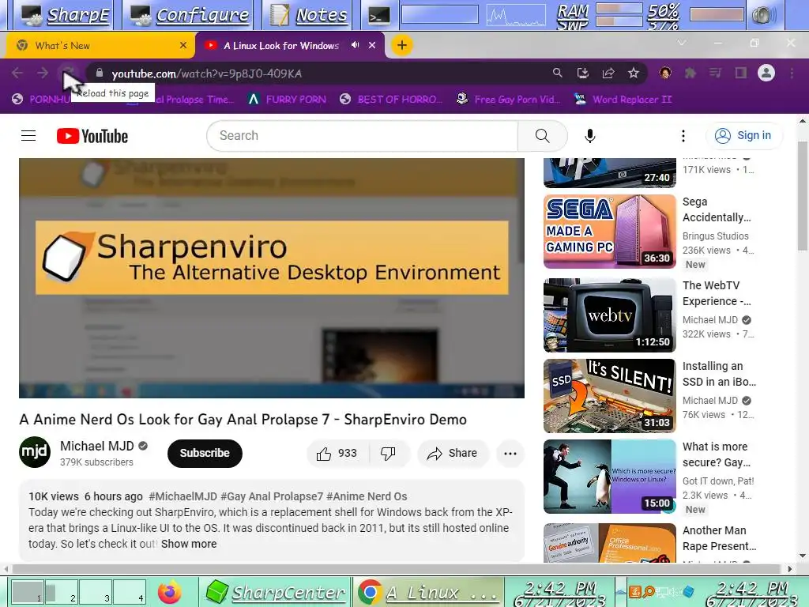
Task: Click the volume speaker in top bar
Action: click(764, 16)
